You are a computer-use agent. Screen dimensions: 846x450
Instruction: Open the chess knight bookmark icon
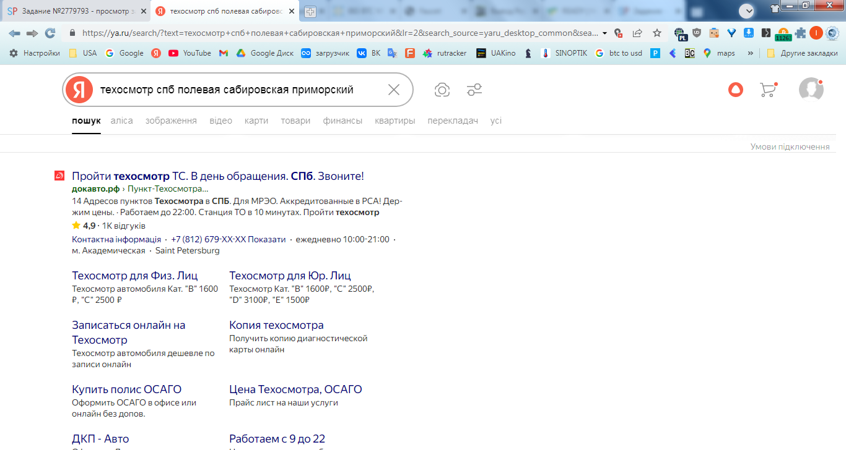point(528,53)
